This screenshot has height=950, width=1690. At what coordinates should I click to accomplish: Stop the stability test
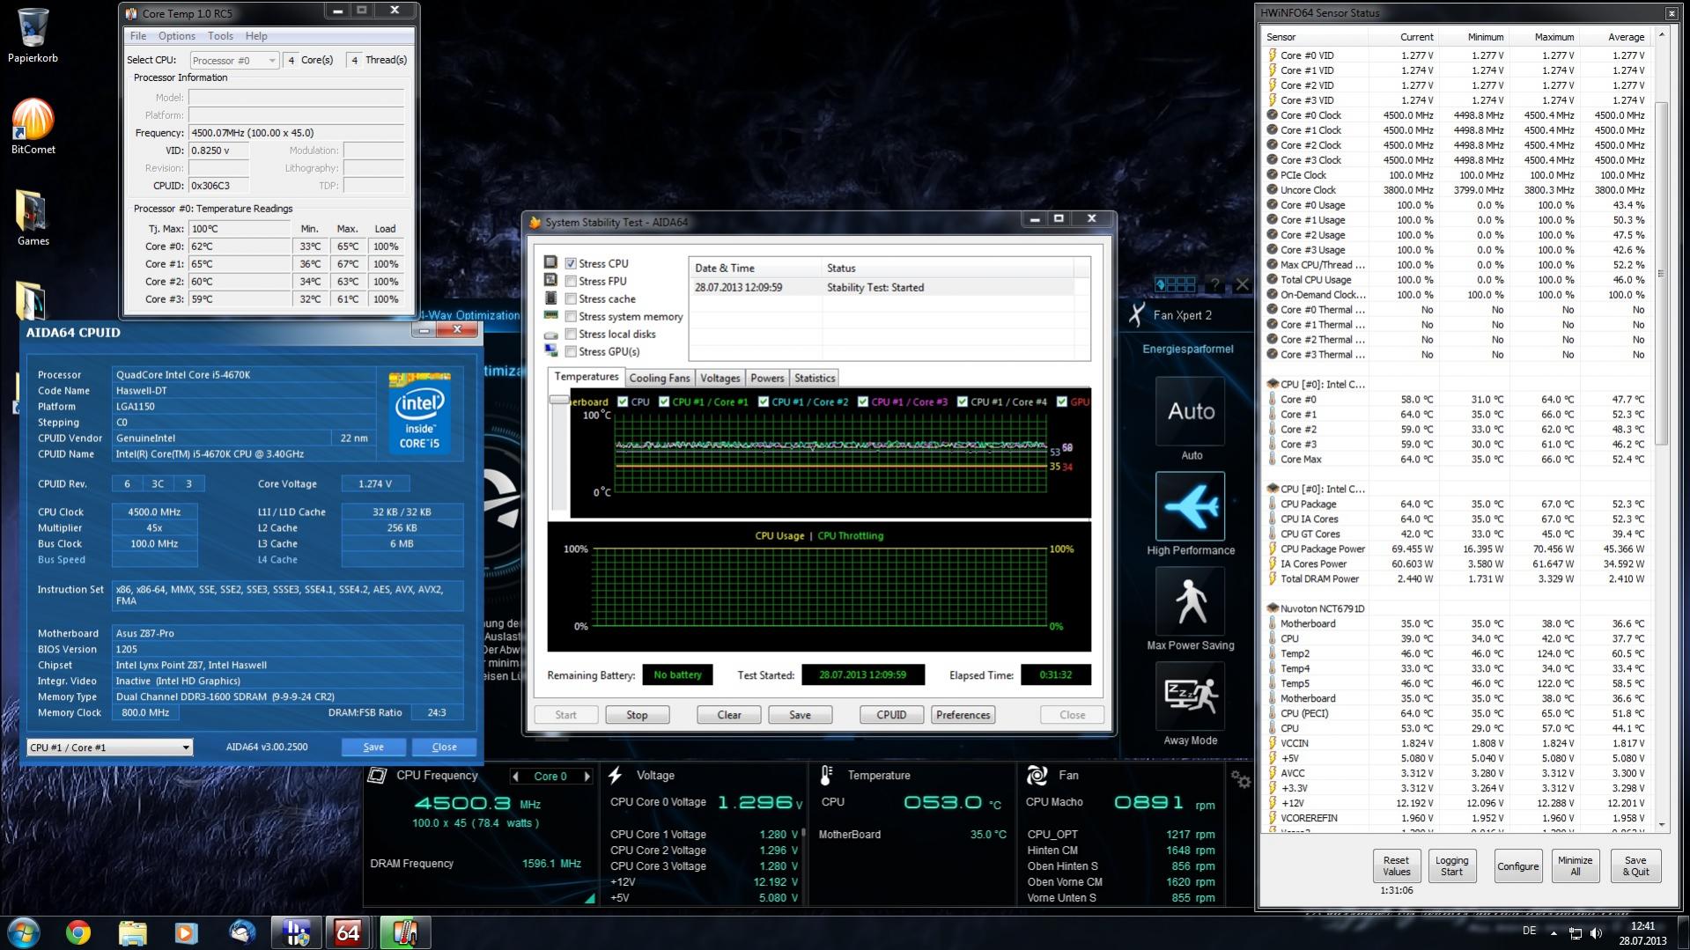click(638, 715)
